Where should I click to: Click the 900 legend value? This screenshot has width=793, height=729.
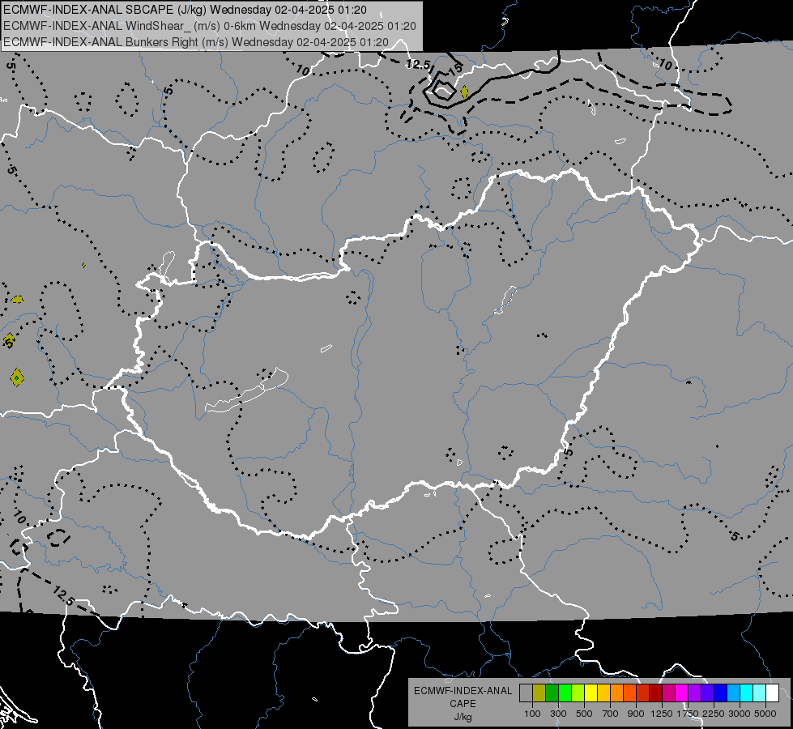point(636,714)
